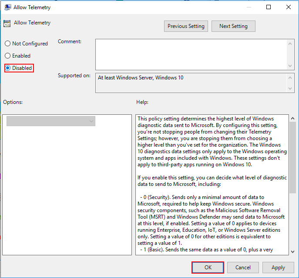Click the 'Comment:' label

(x=70, y=41)
